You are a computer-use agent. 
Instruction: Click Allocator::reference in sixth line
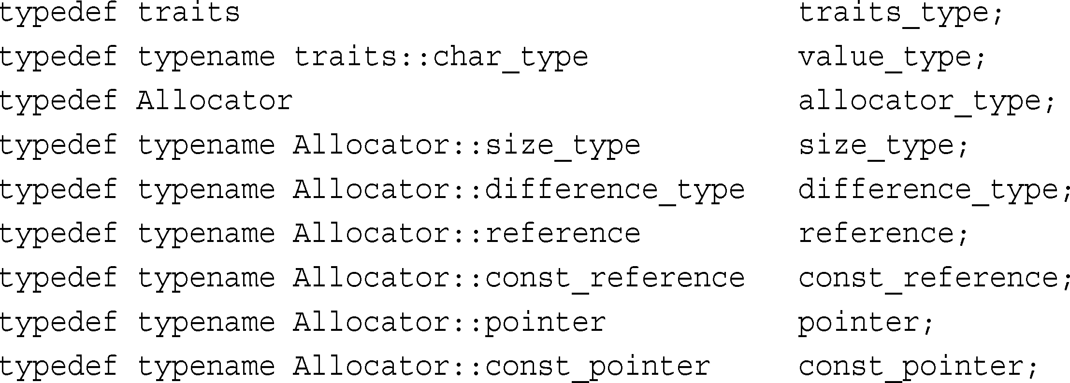[467, 234]
